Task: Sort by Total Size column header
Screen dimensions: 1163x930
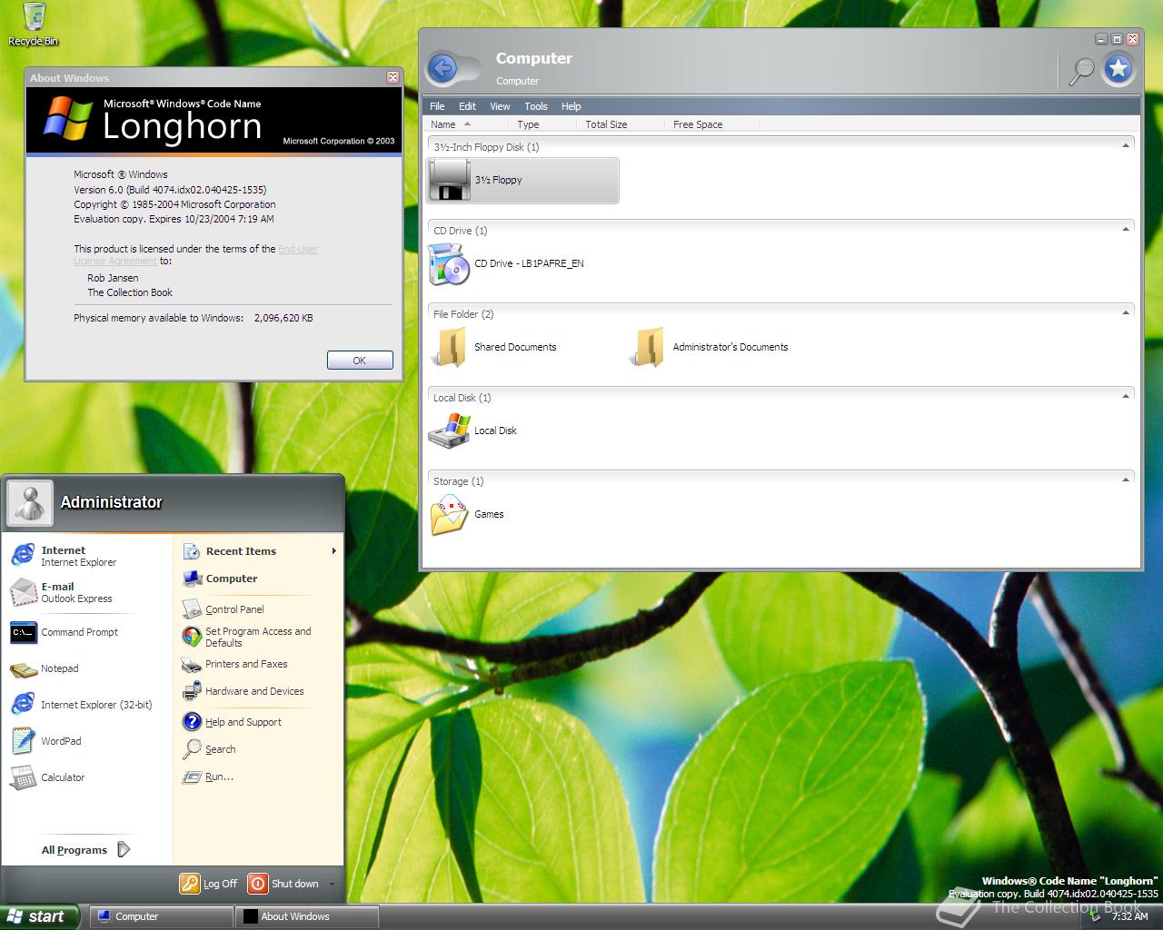Action: [622, 124]
